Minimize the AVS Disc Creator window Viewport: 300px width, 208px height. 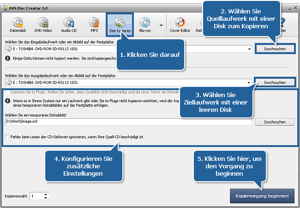coord(290,8)
